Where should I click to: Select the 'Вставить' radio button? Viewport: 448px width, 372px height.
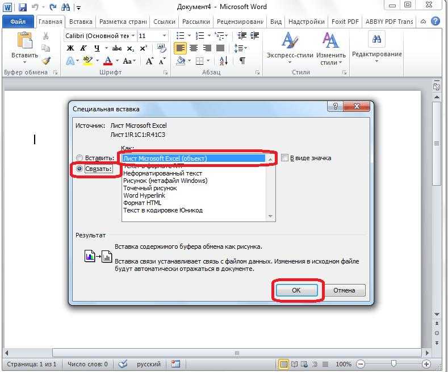(79, 158)
